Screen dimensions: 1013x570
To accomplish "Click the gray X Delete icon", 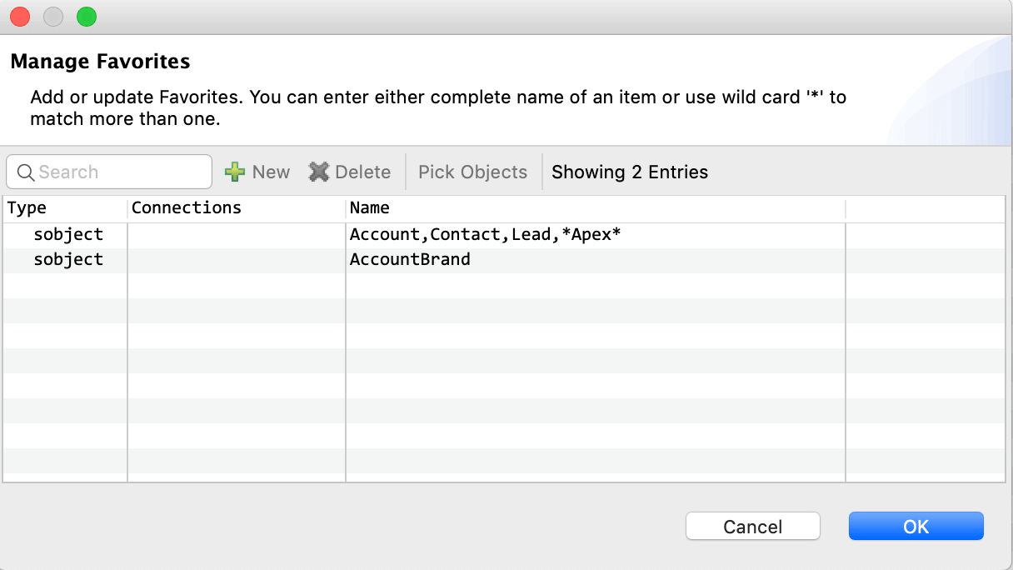I will (318, 172).
